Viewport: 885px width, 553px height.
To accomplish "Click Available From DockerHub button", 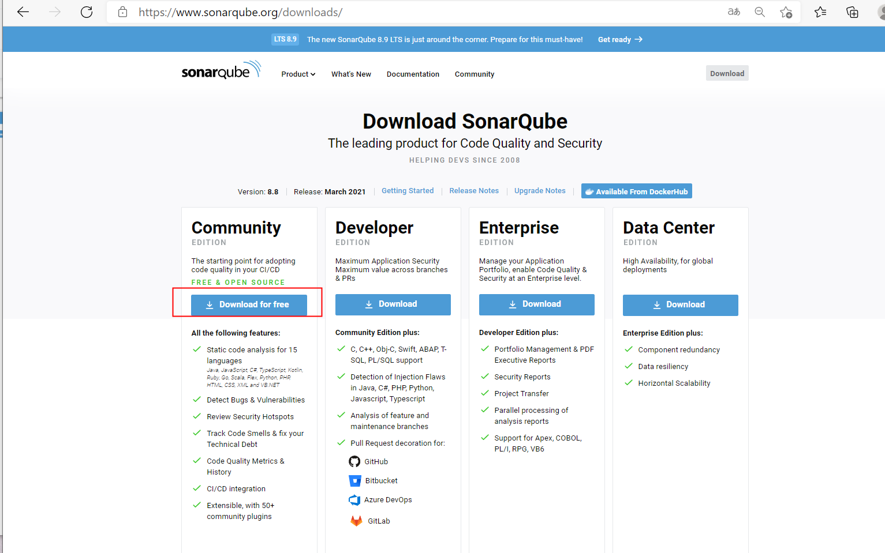I will click(636, 191).
